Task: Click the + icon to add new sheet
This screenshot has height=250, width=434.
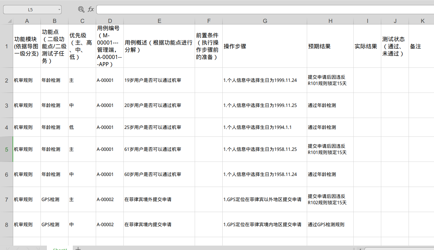Action: coord(78,248)
